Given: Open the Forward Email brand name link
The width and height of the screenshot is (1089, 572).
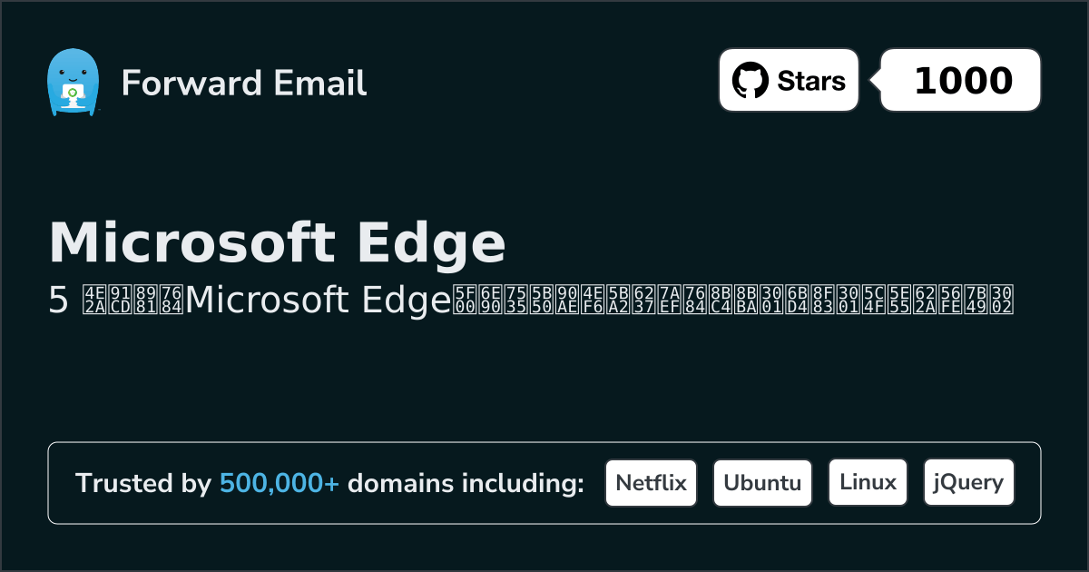Looking at the screenshot, I should pos(243,83).
